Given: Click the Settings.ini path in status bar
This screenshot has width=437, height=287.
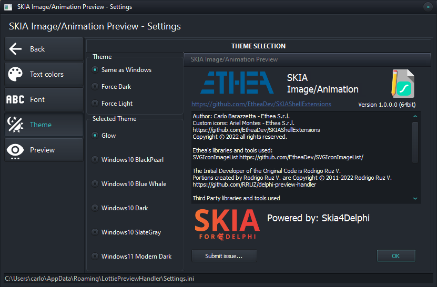Looking at the screenshot, I should click(99, 279).
